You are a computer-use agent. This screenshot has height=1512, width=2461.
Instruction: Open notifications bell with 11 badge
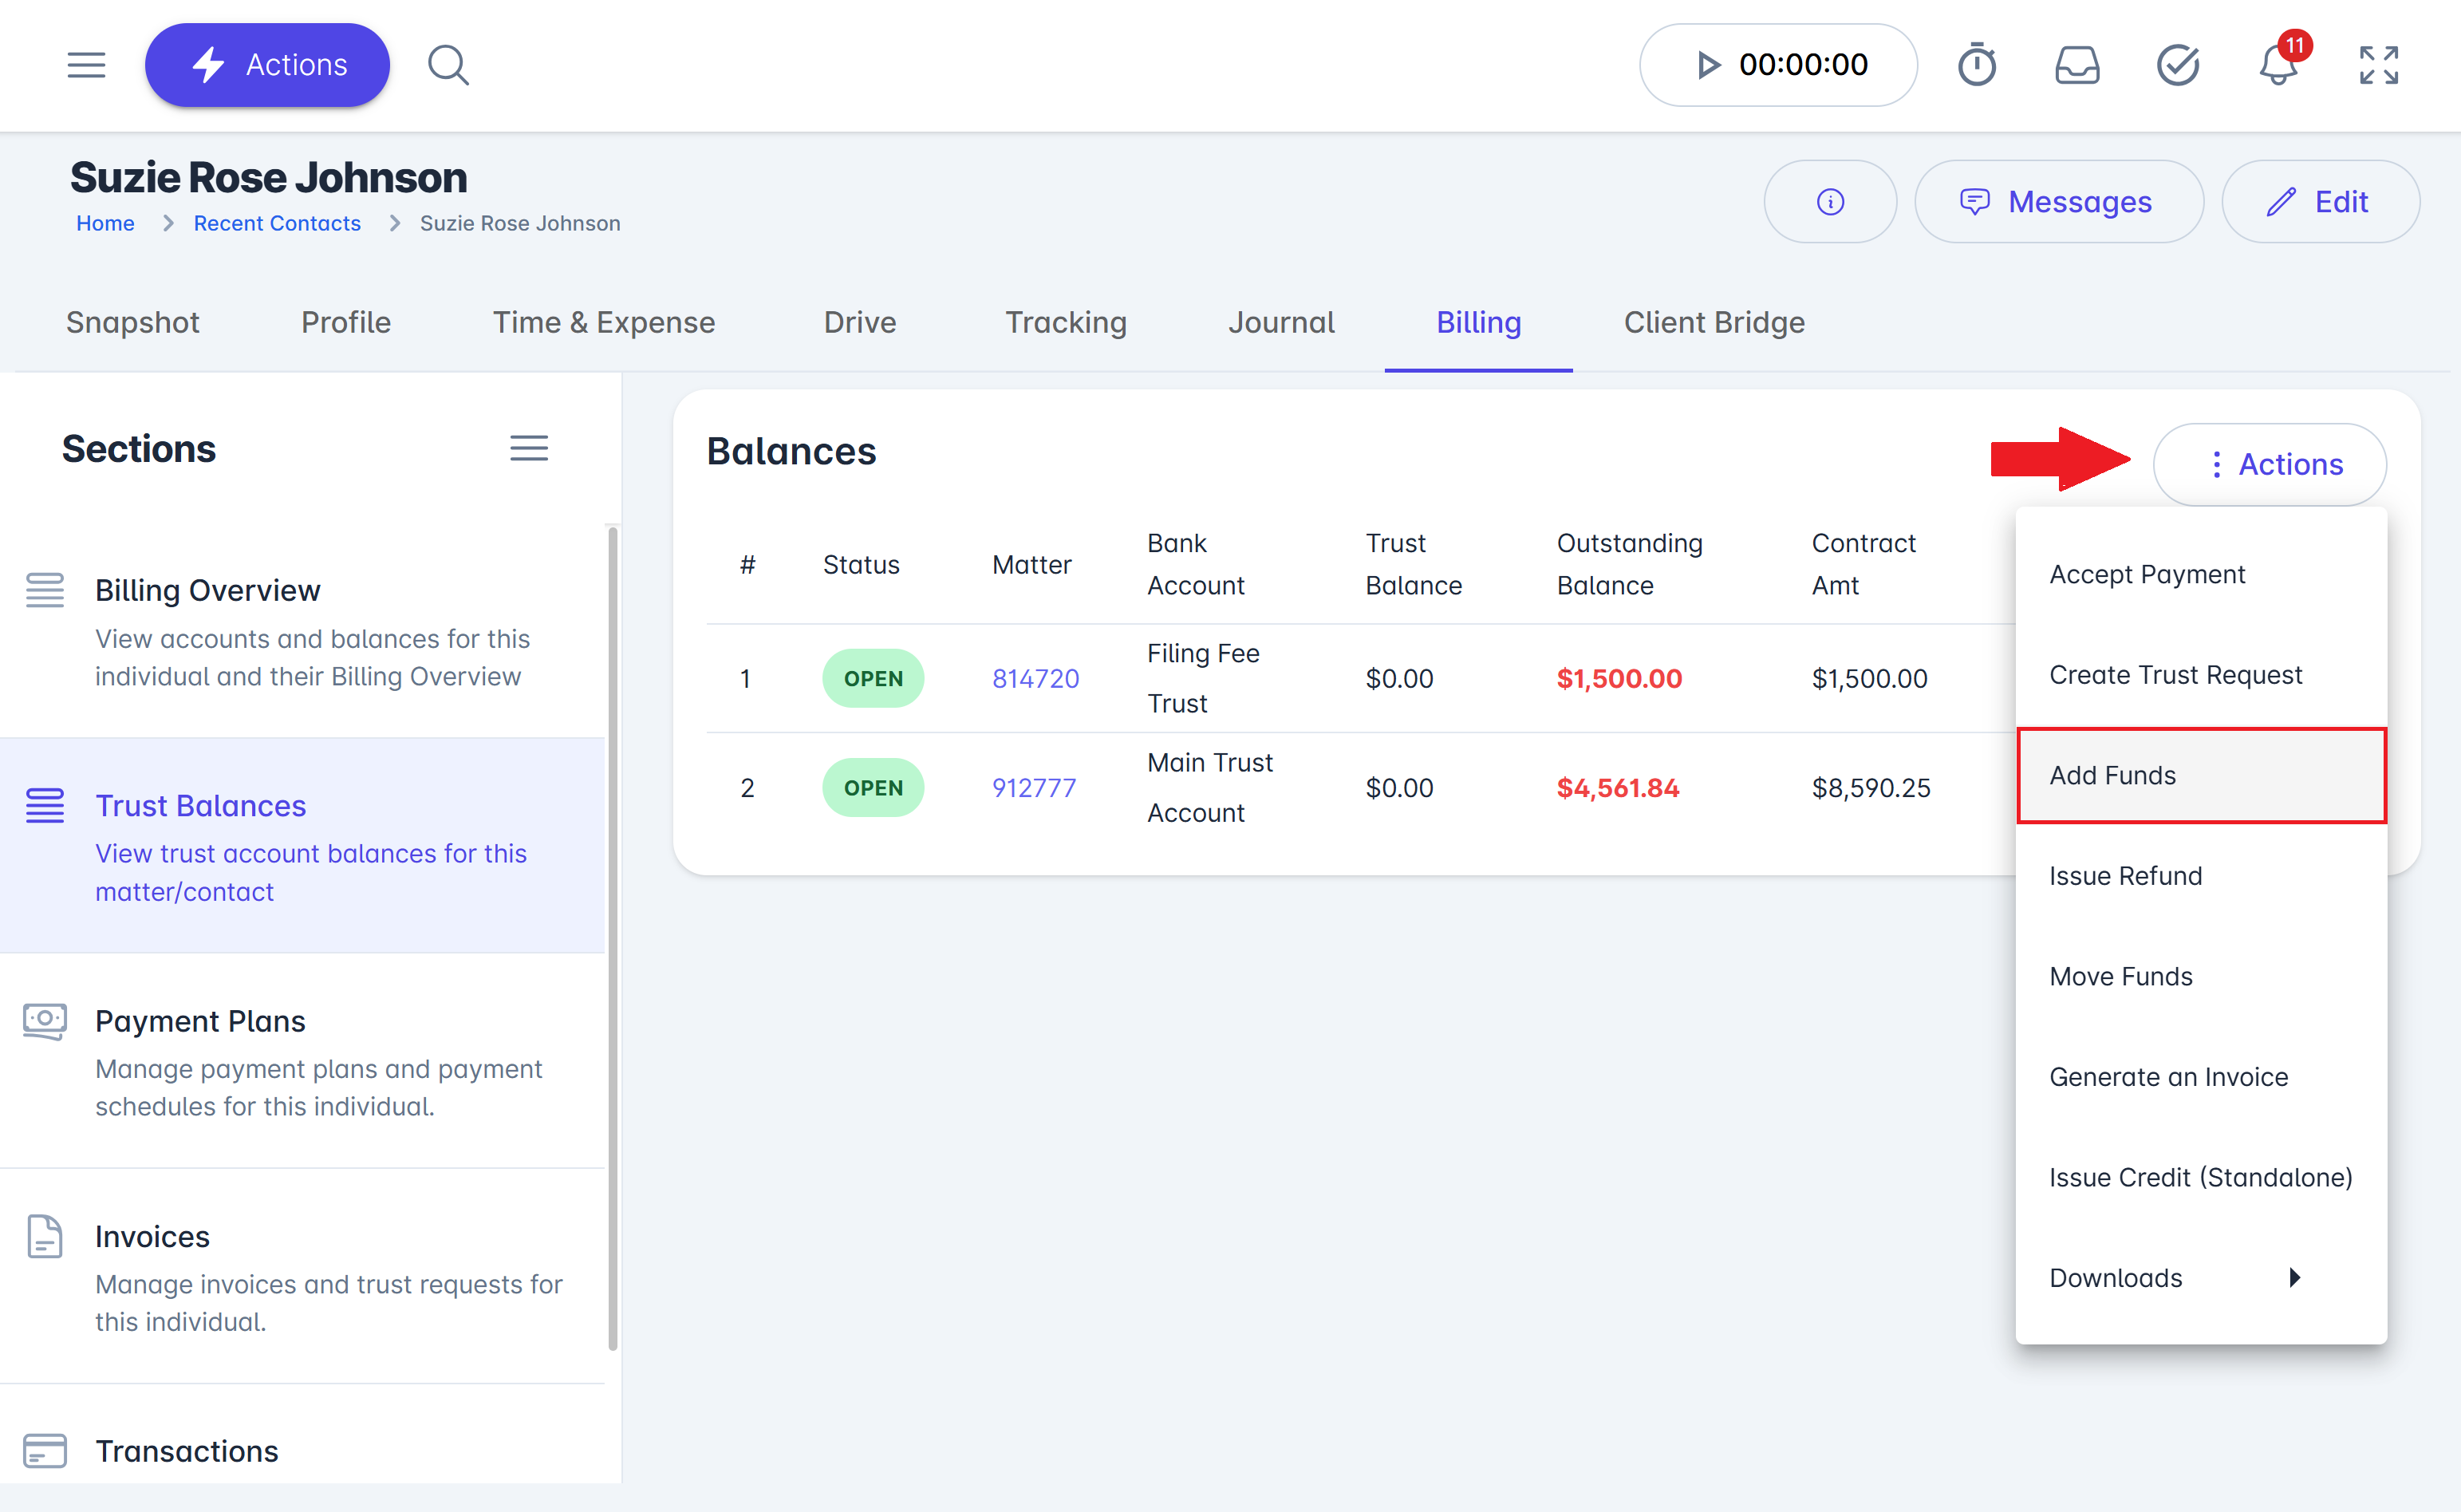coord(2278,65)
